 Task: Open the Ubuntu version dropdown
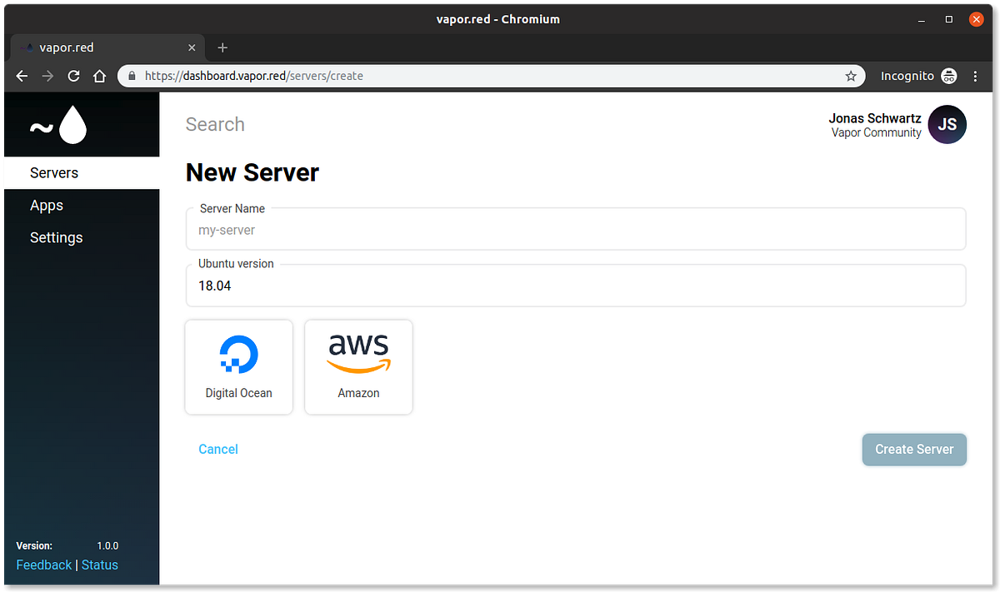coord(576,286)
